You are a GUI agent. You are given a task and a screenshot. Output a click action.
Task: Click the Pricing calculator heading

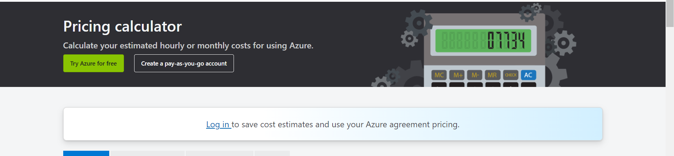pyautogui.click(x=123, y=26)
